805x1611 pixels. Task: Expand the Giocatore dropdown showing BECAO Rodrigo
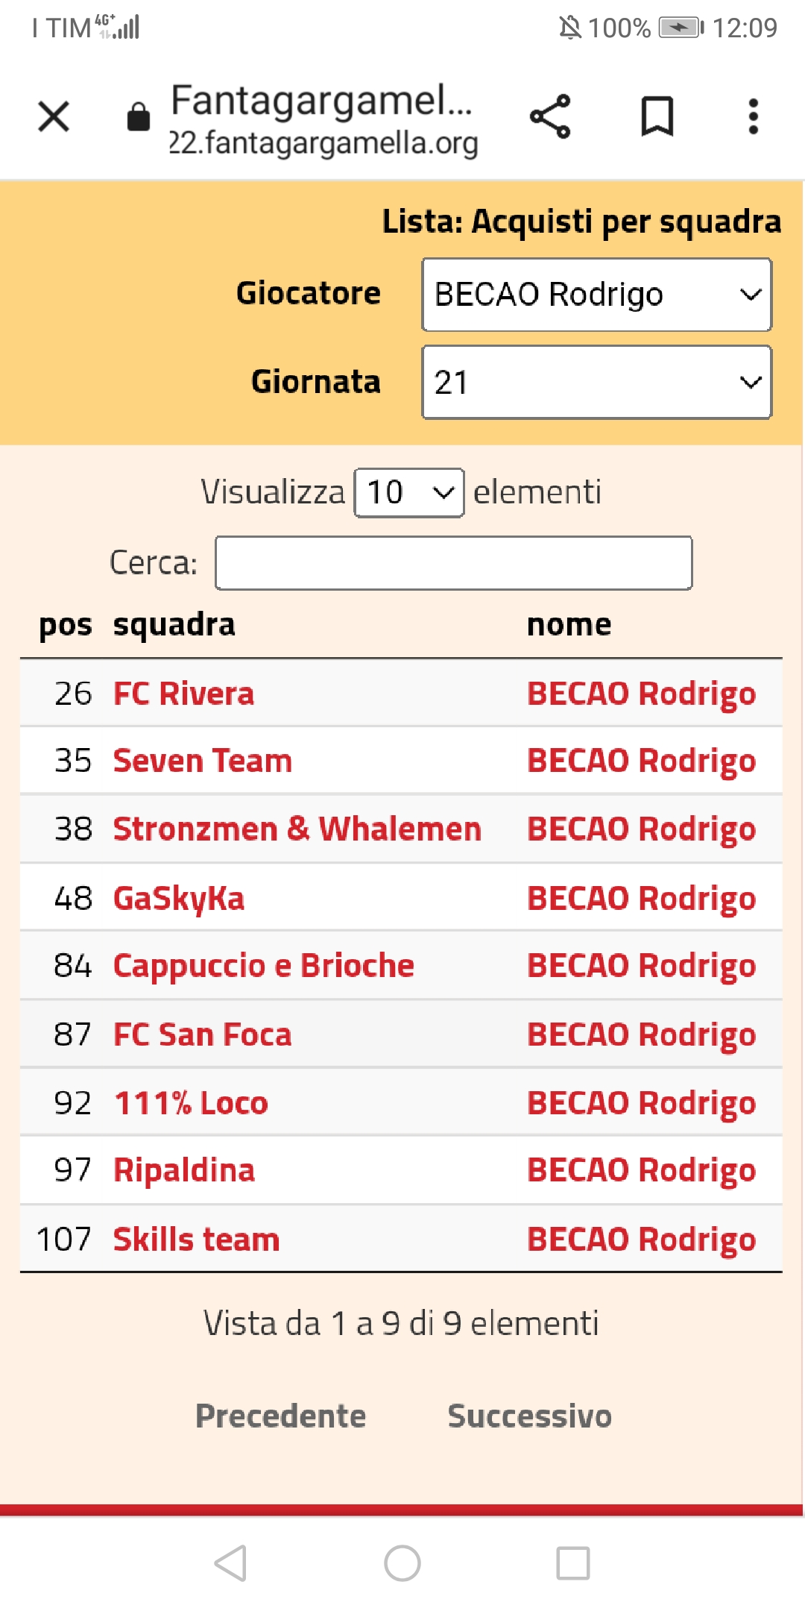[596, 295]
